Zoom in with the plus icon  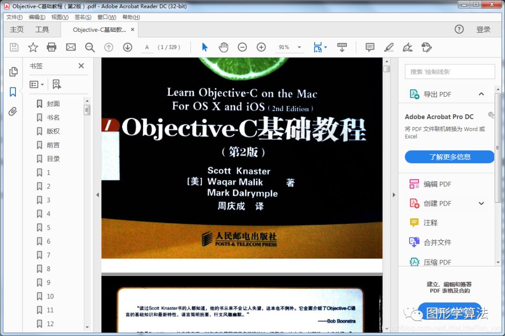pos(261,47)
